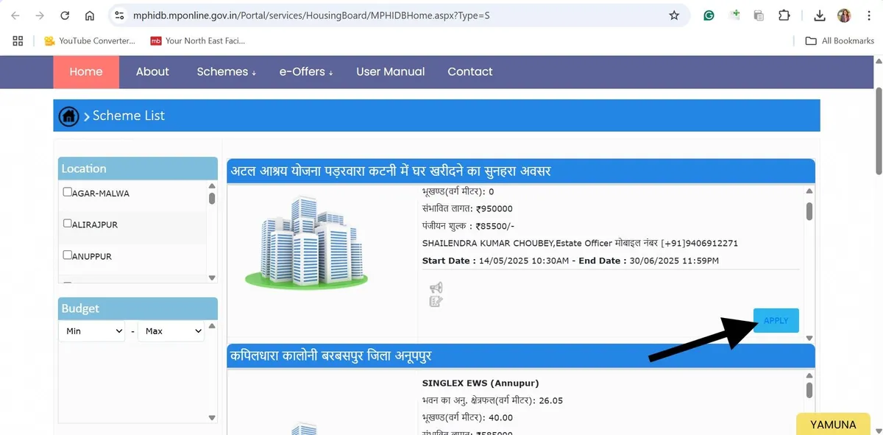
Task: Reload the page using the refresh icon
Action: (65, 15)
